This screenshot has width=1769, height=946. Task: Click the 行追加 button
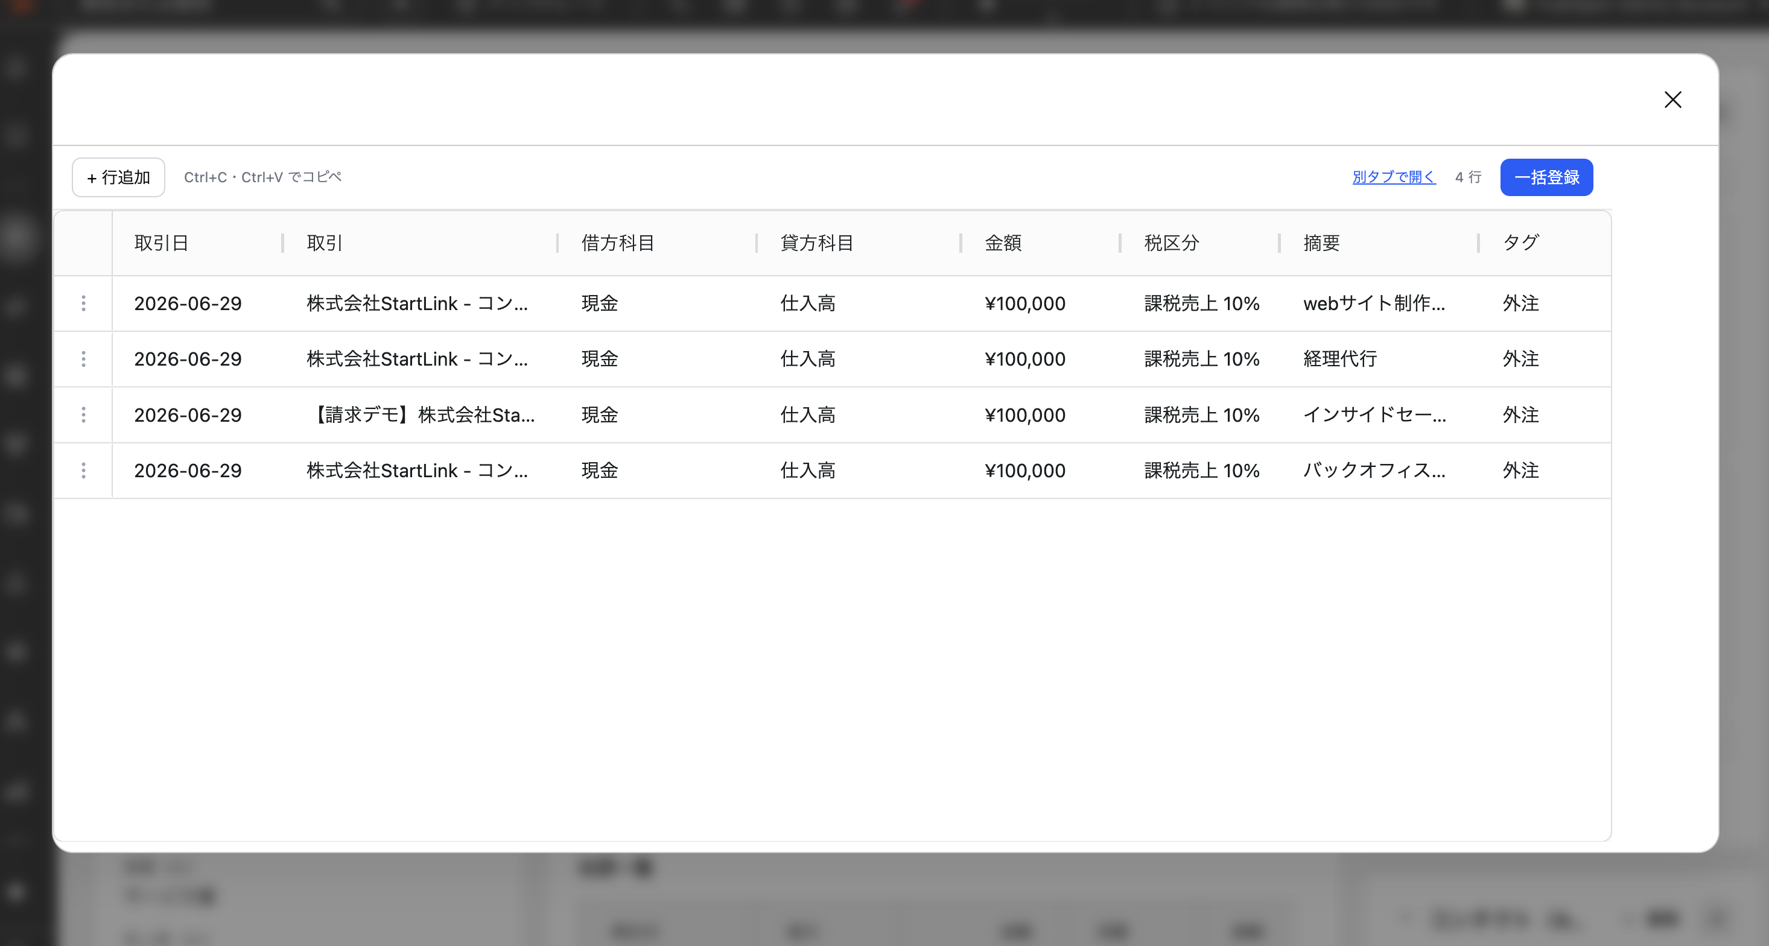tap(118, 177)
